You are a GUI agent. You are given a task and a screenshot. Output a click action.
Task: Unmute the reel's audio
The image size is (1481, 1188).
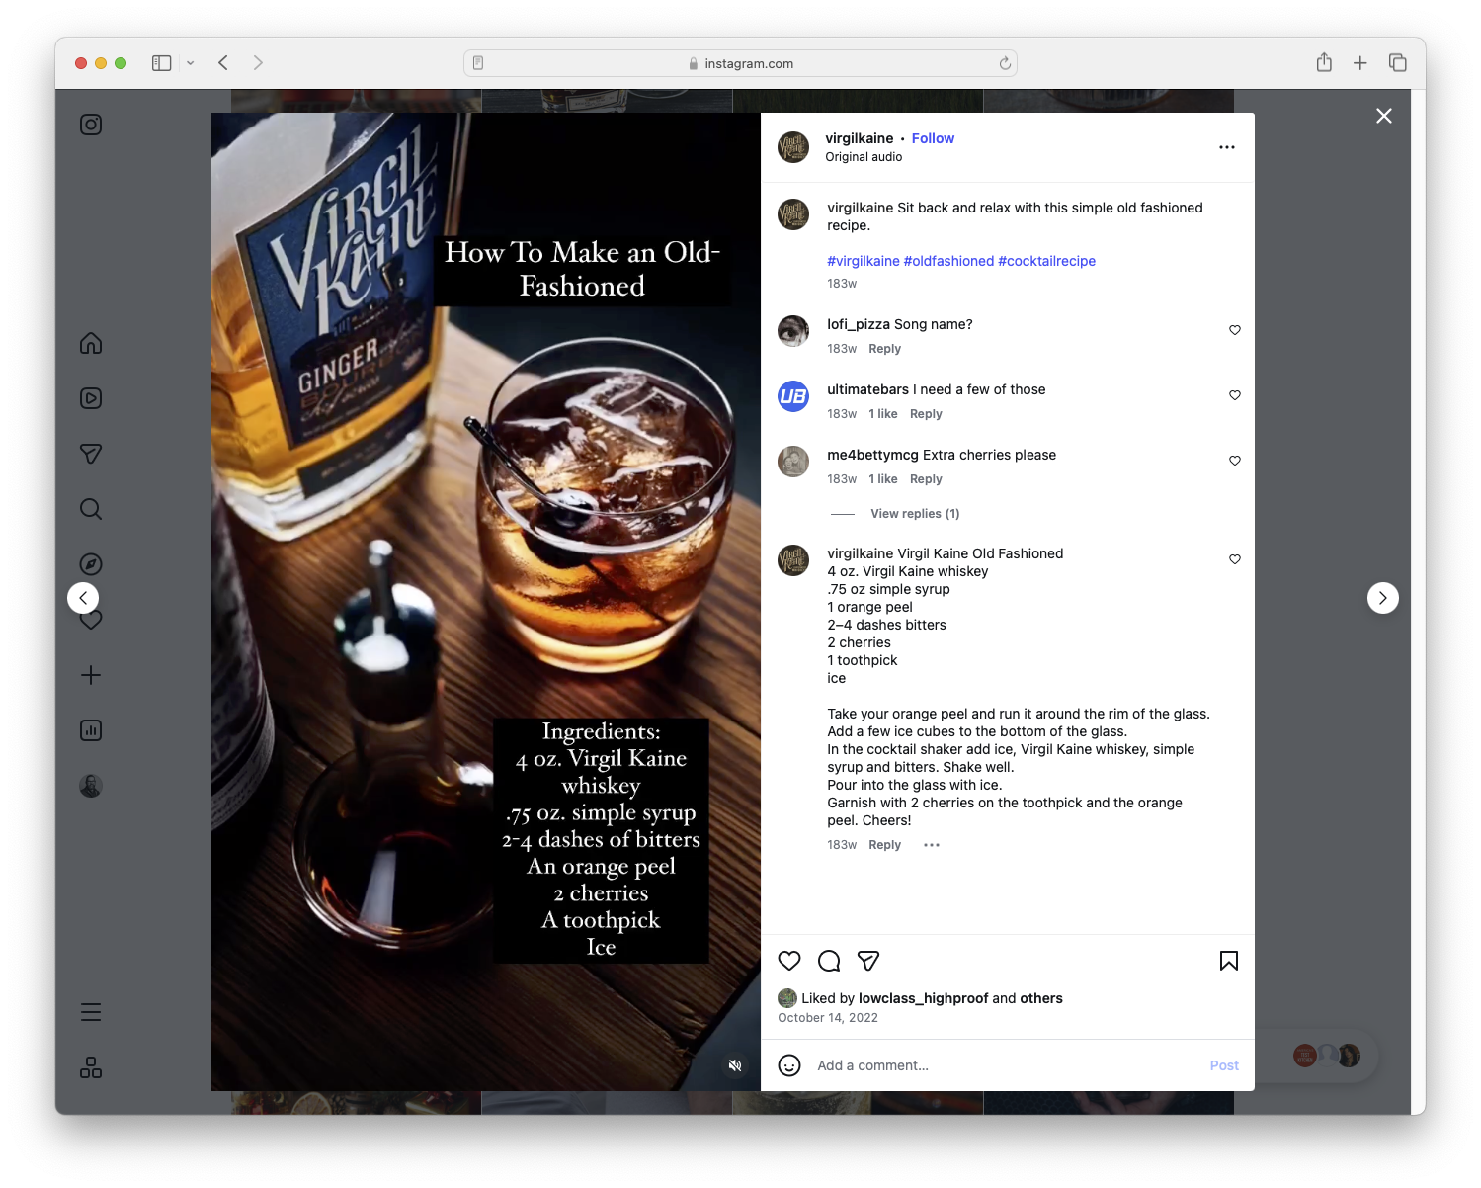click(x=735, y=1065)
